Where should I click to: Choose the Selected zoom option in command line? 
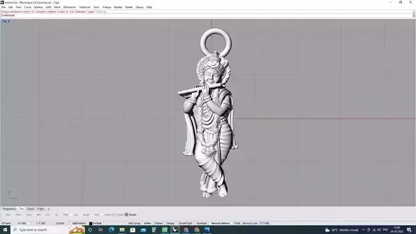pos(81,12)
